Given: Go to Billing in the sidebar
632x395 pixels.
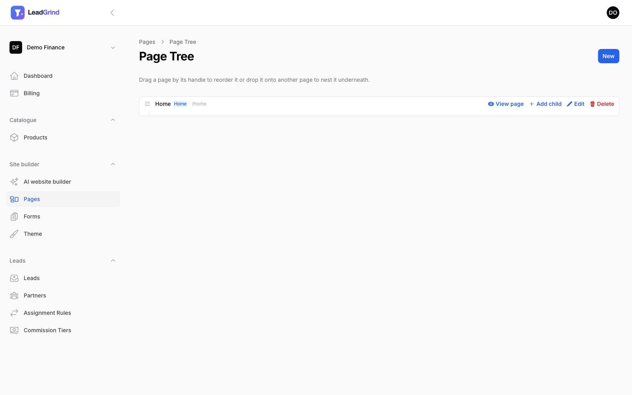Looking at the screenshot, I should [63, 93].
